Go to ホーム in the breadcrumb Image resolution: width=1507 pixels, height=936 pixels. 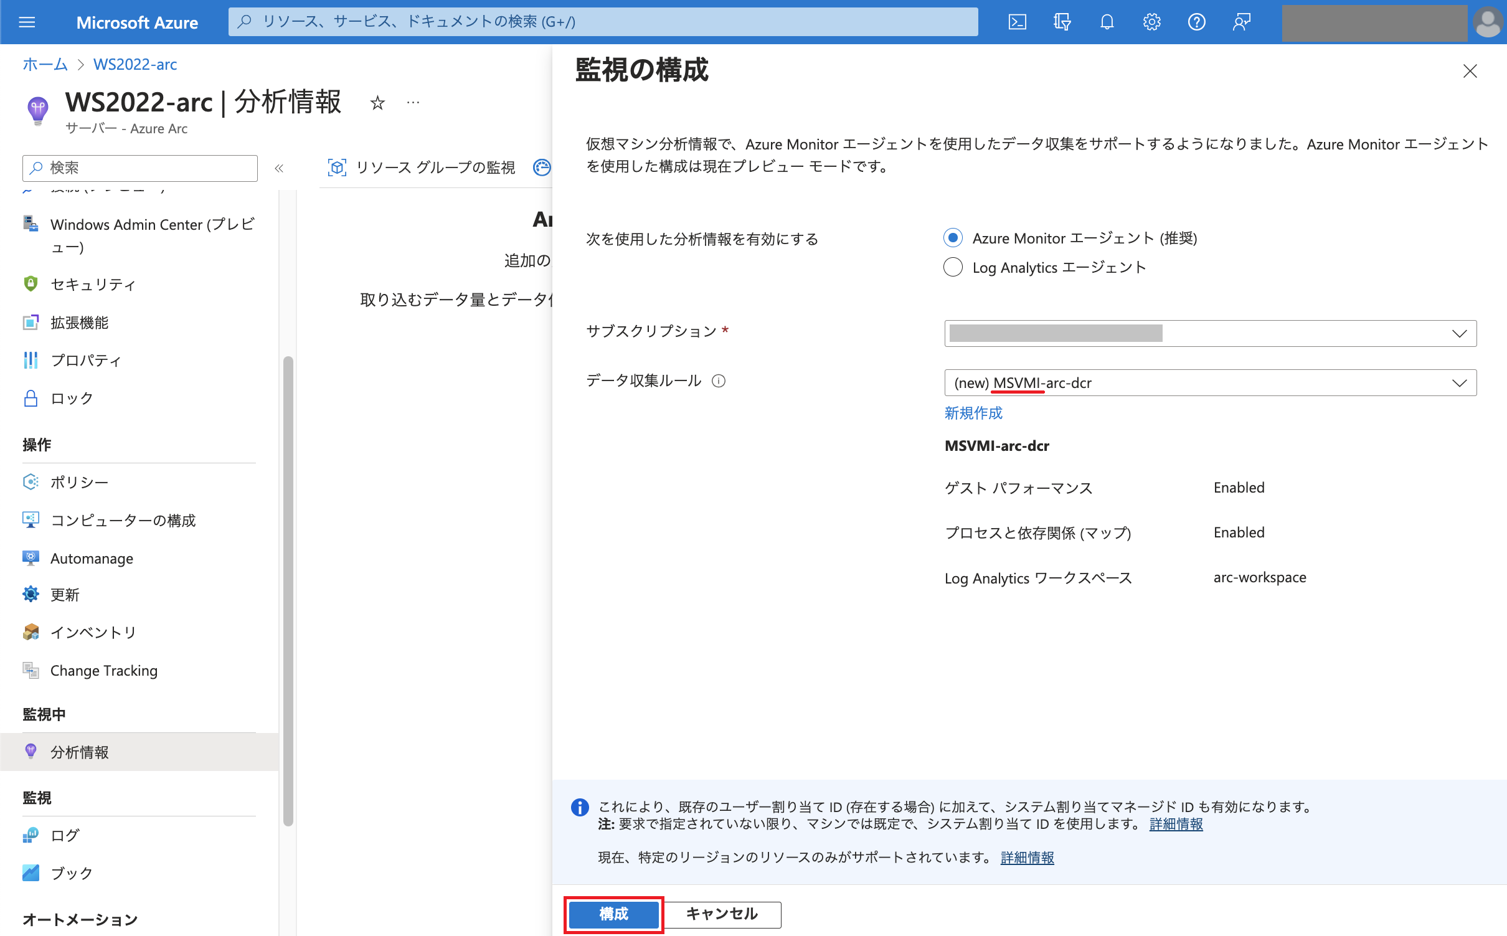pyautogui.click(x=45, y=64)
